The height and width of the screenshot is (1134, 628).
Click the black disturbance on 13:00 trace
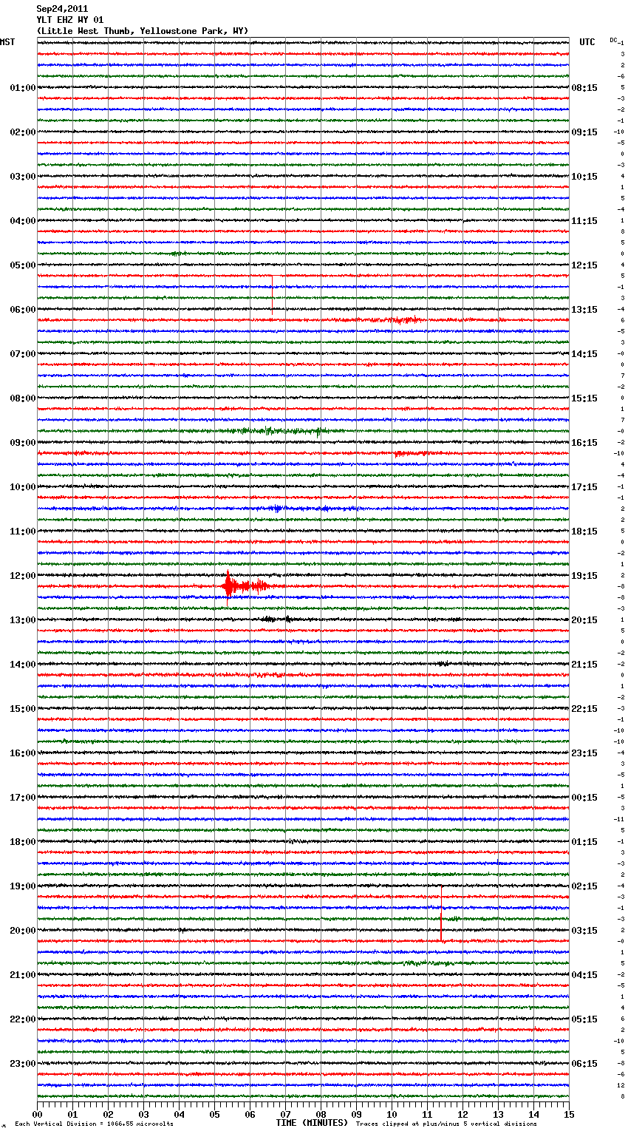pyautogui.click(x=277, y=619)
